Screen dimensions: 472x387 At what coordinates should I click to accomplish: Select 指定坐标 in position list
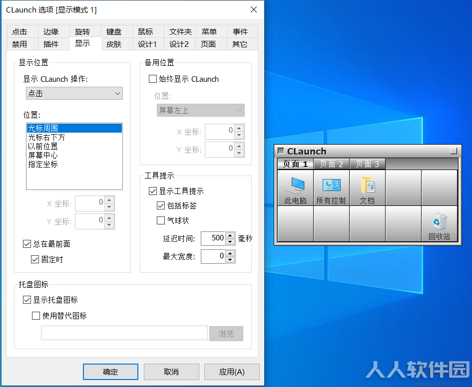pos(74,165)
